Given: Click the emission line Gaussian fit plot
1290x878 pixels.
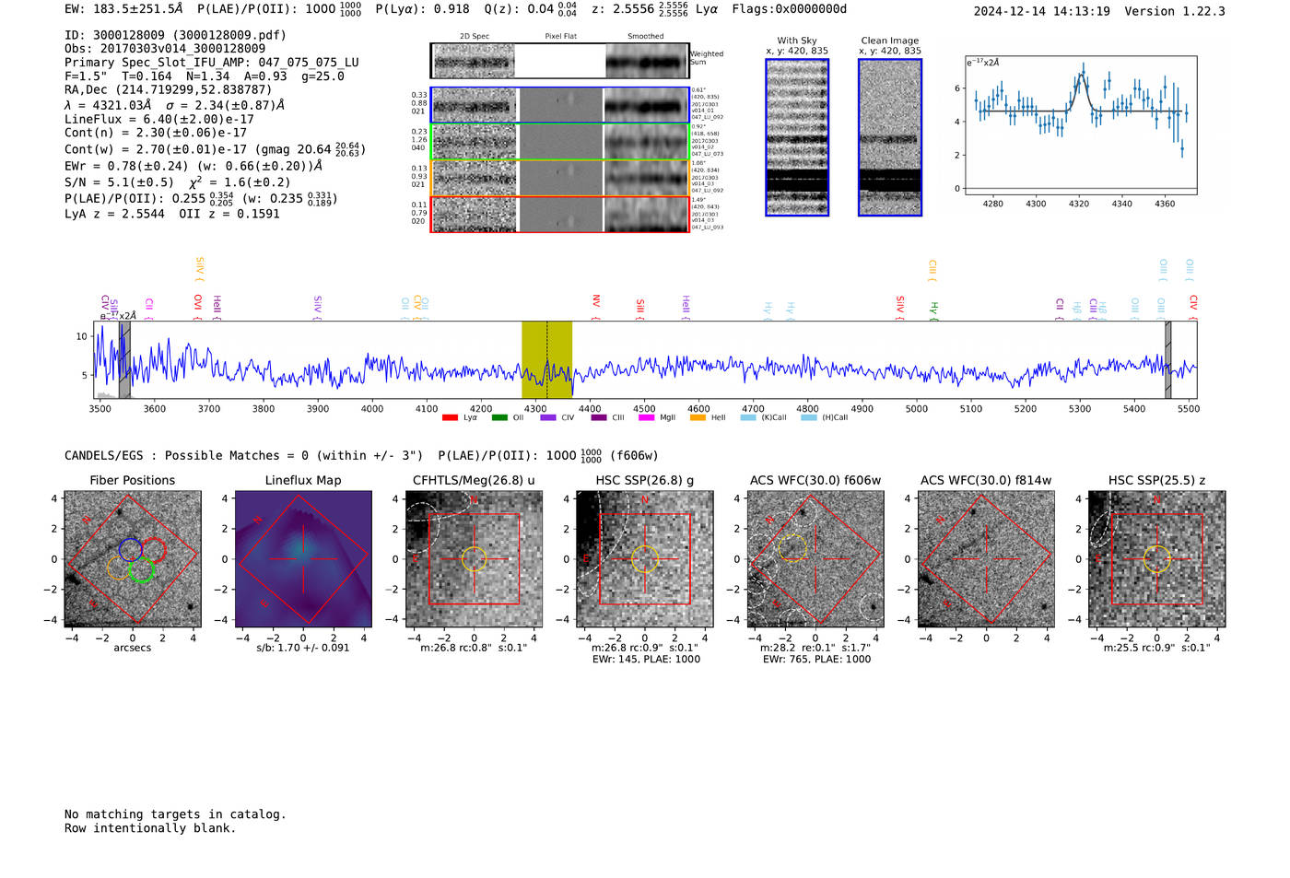Looking at the screenshot, I should [1081, 125].
